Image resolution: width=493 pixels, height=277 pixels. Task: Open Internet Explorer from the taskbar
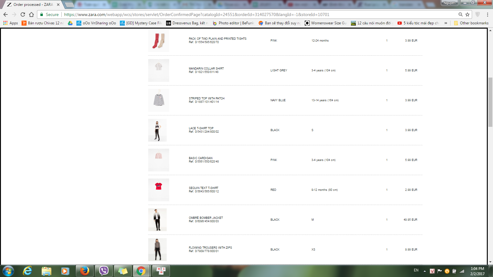click(27, 271)
